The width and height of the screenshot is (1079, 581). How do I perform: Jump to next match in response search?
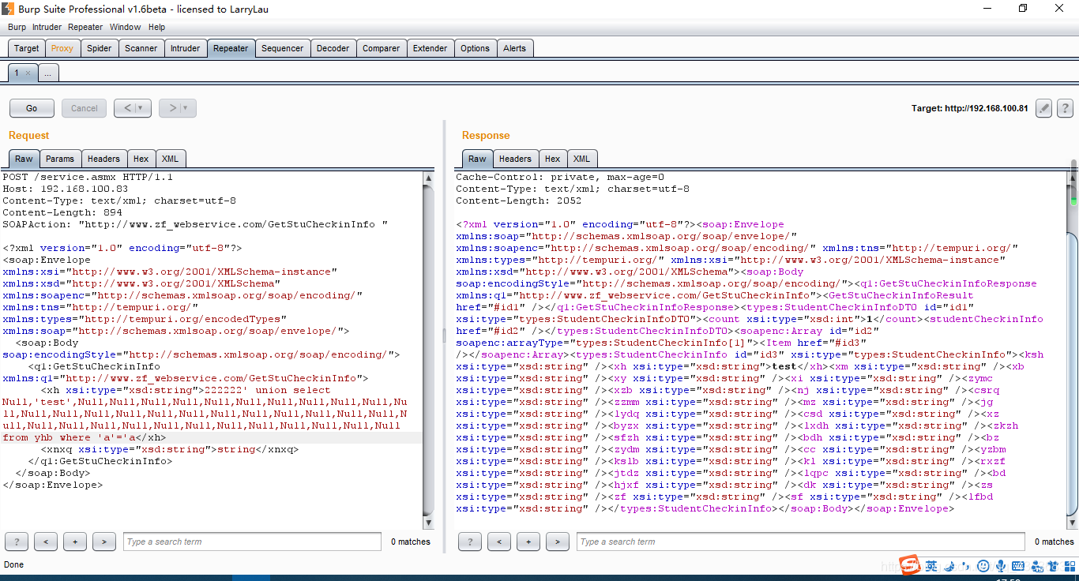[x=558, y=542]
